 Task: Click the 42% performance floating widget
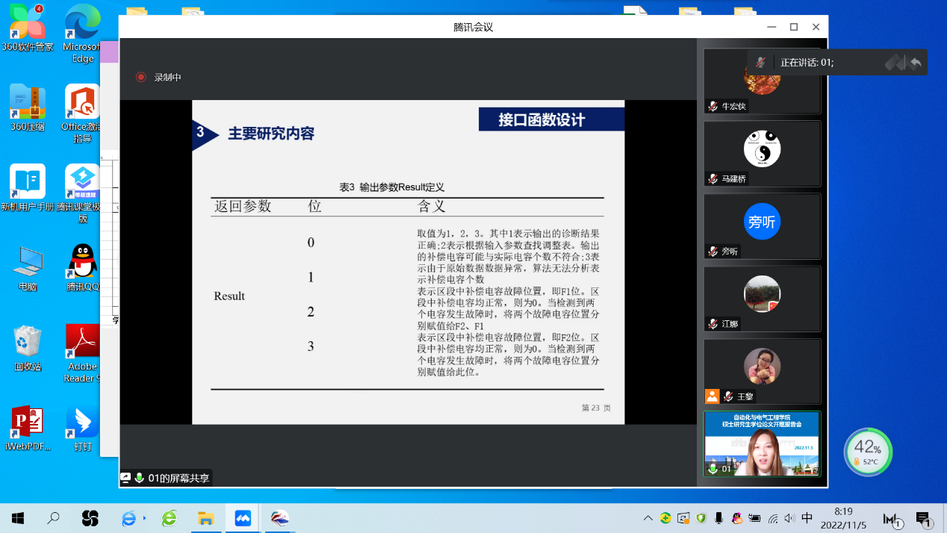[868, 452]
